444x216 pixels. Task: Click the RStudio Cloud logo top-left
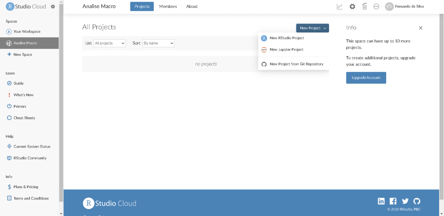coord(25,6)
